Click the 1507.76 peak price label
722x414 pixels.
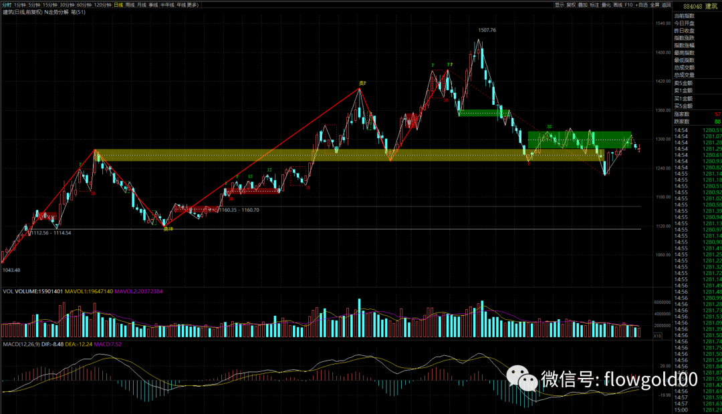[487, 30]
